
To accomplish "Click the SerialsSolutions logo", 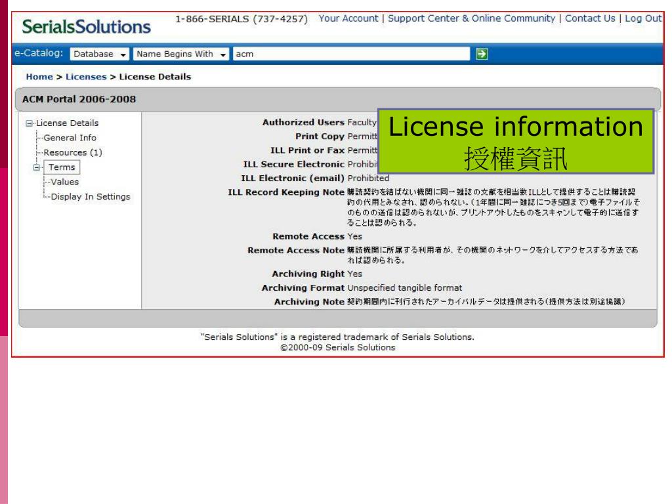I will pos(86,26).
